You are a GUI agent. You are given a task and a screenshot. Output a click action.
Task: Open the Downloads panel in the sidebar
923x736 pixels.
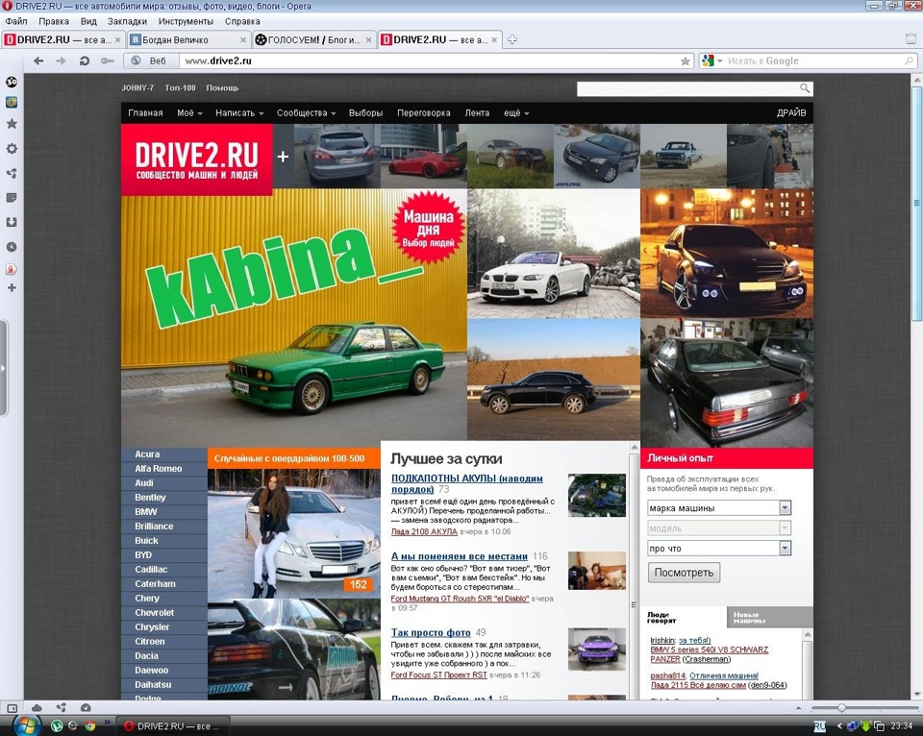12,222
